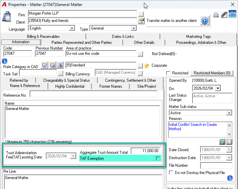Open the Site/Project tab
238x189 pixels.
point(147,86)
